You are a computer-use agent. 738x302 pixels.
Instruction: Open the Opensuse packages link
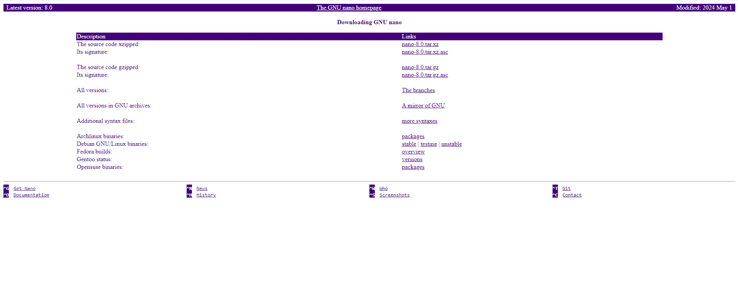413,167
